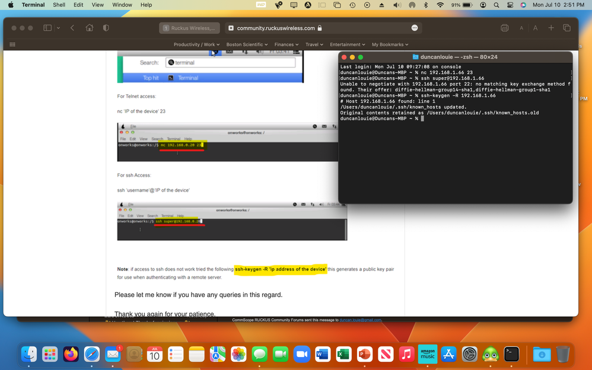This screenshot has width=592, height=370.
Task: Open the Safari sidebar panel
Action: coord(46,27)
